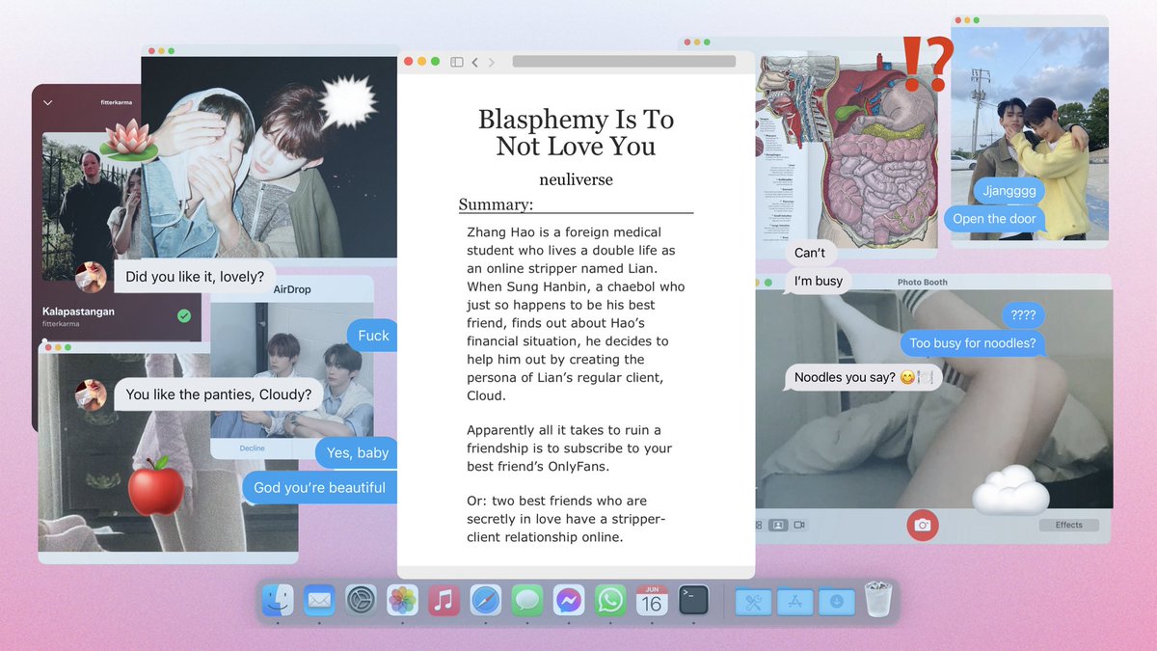
Task: Toggle the green checkmark on Kalapastangan
Action: (183, 316)
